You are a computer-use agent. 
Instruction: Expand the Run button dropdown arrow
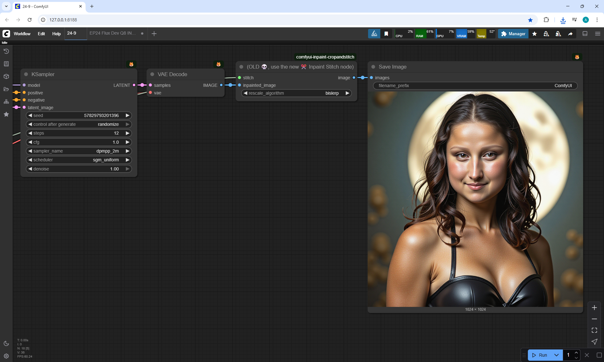556,355
